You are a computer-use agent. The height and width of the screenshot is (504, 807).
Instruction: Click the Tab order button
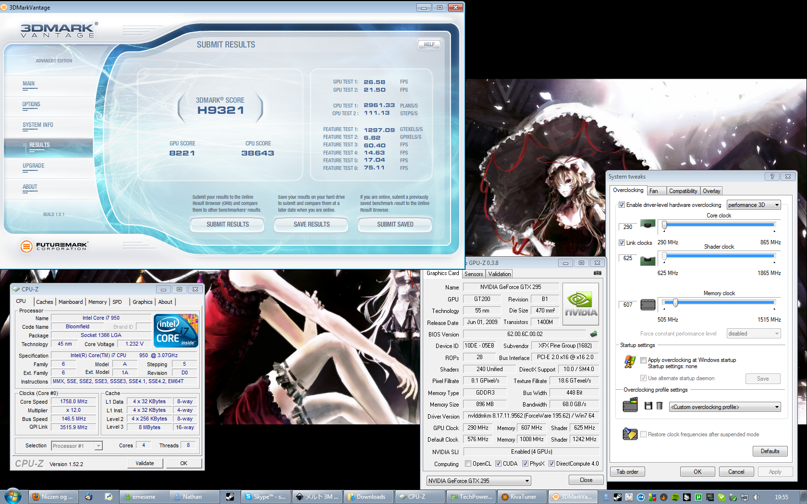point(627,472)
